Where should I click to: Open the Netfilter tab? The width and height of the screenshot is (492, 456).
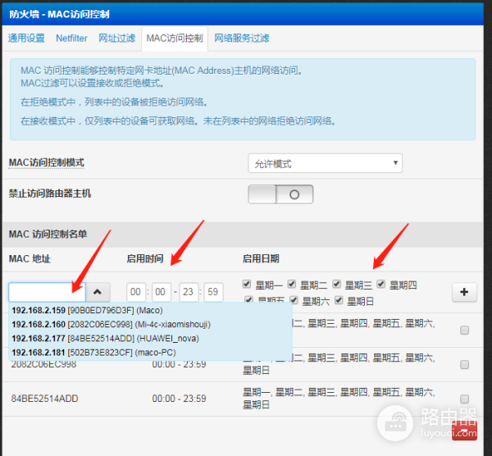[72, 39]
